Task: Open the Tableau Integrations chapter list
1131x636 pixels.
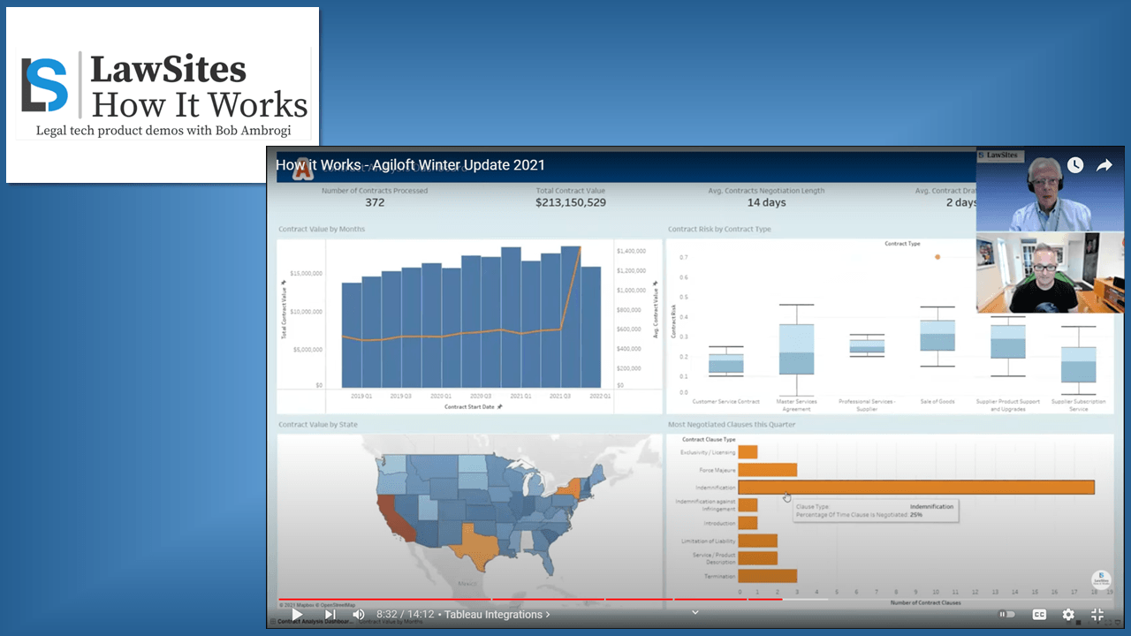Action: pos(497,614)
